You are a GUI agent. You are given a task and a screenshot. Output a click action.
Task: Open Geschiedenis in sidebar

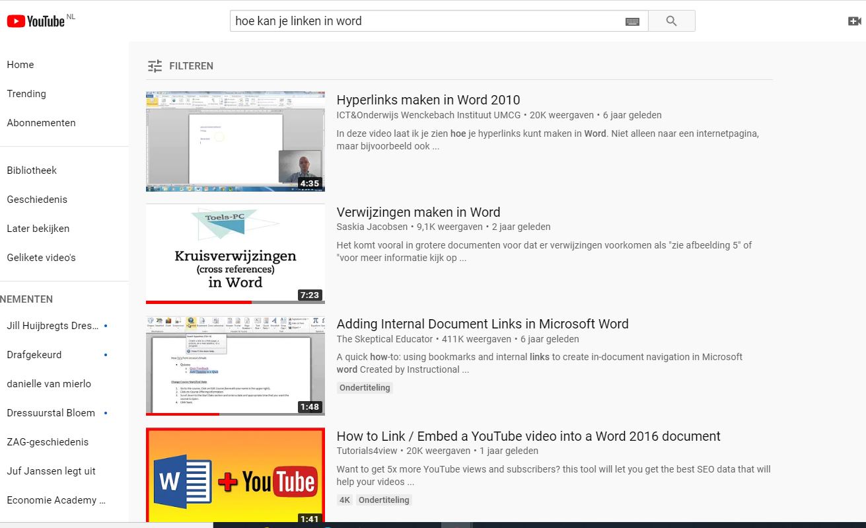[37, 200]
